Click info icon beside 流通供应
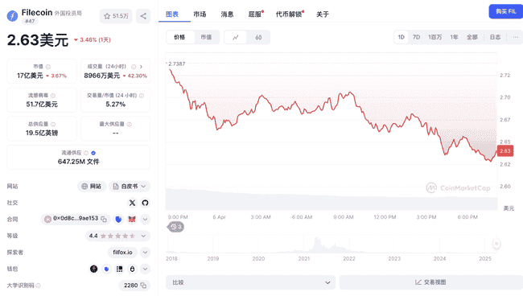The width and height of the screenshot is (523, 296). click(x=86, y=153)
